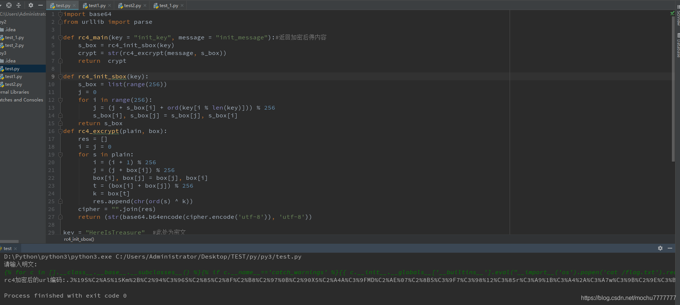
Task: Switch to the test2.py editor tab
Action: [132, 6]
